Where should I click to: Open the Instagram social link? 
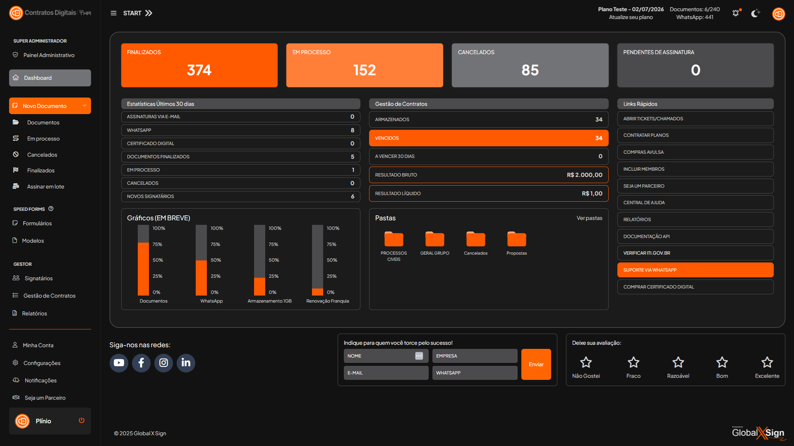pos(163,363)
